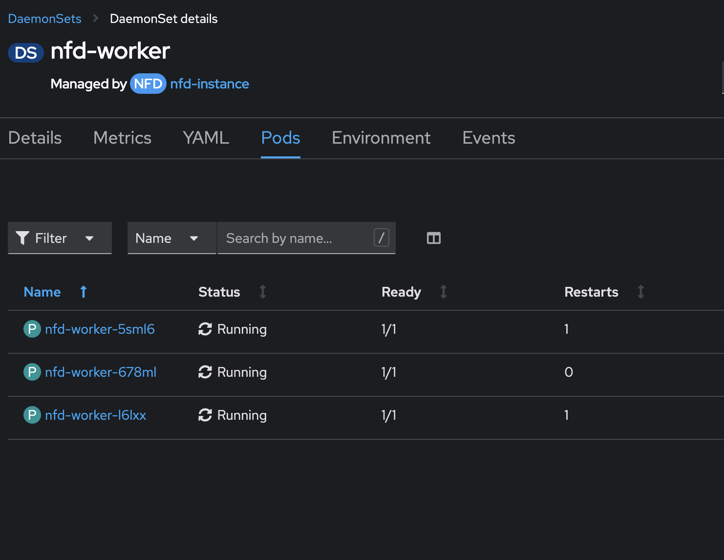This screenshot has height=560, width=724.
Task: Click pod icon beside nfd-worker-5sml6
Action: (32, 329)
